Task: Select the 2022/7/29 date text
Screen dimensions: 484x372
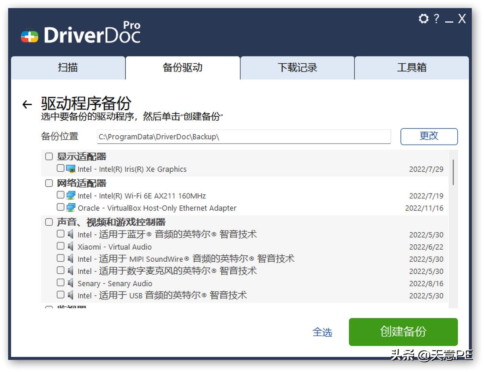Action: point(426,169)
